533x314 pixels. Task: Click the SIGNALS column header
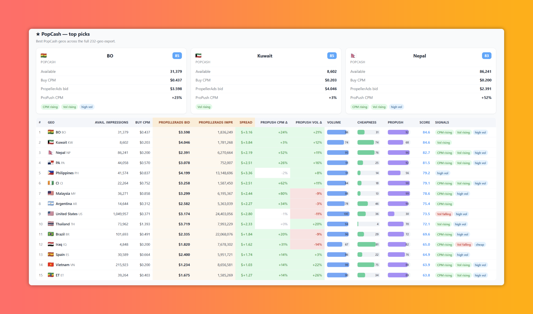point(442,122)
